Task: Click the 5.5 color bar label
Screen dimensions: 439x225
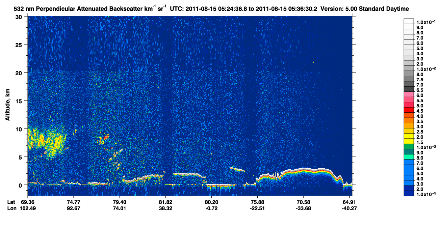Action: (x=420, y=100)
